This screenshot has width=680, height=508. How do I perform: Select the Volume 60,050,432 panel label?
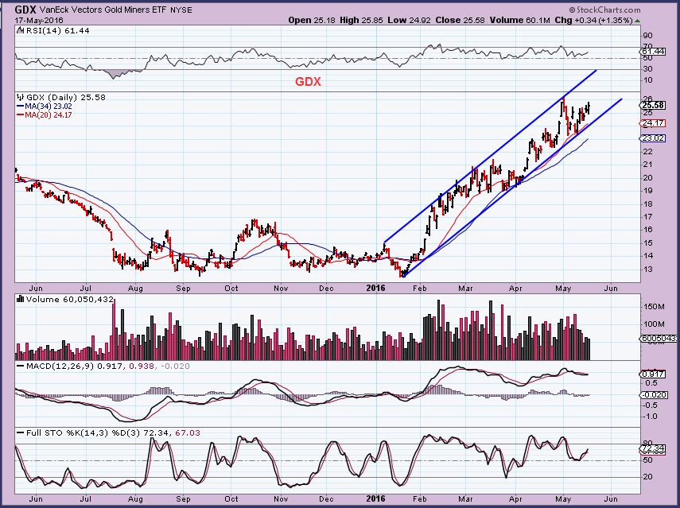pyautogui.click(x=70, y=299)
